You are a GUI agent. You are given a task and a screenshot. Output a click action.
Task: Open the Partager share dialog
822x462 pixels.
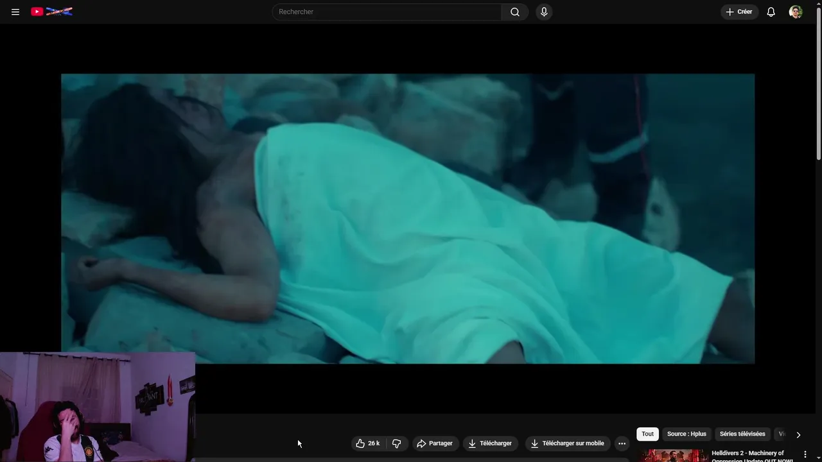coord(435,443)
